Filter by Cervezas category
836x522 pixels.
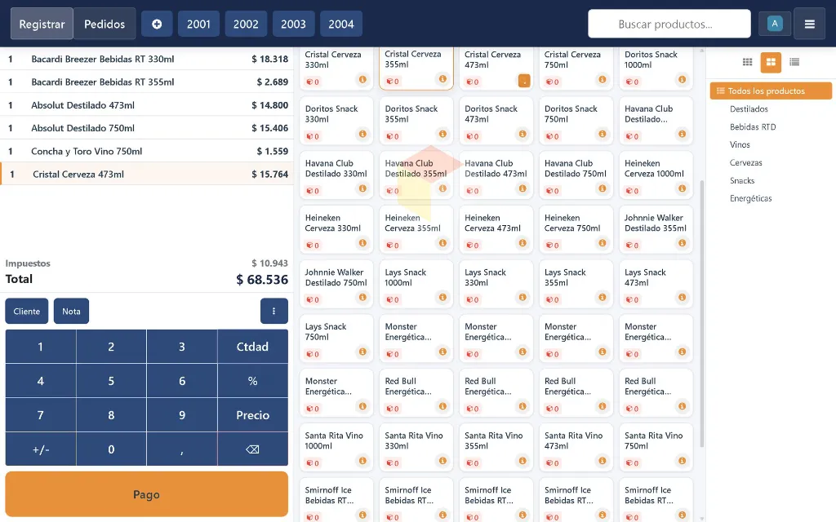[745, 162]
